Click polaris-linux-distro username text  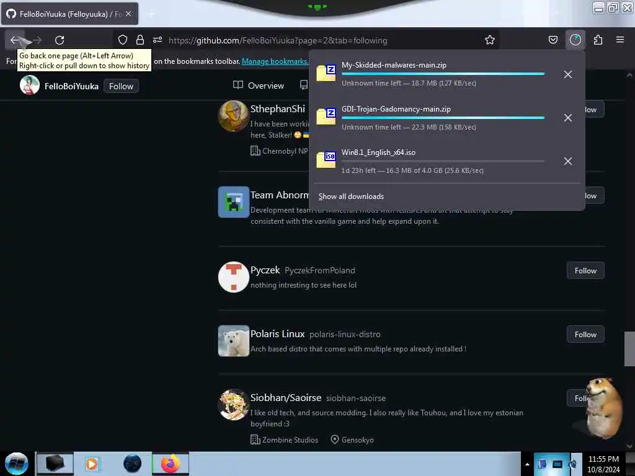click(345, 334)
